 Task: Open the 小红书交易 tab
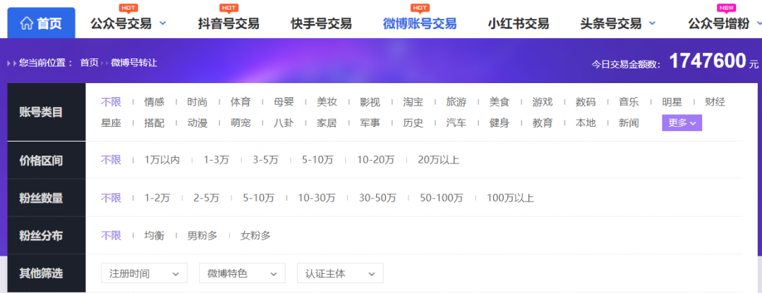pos(519,23)
